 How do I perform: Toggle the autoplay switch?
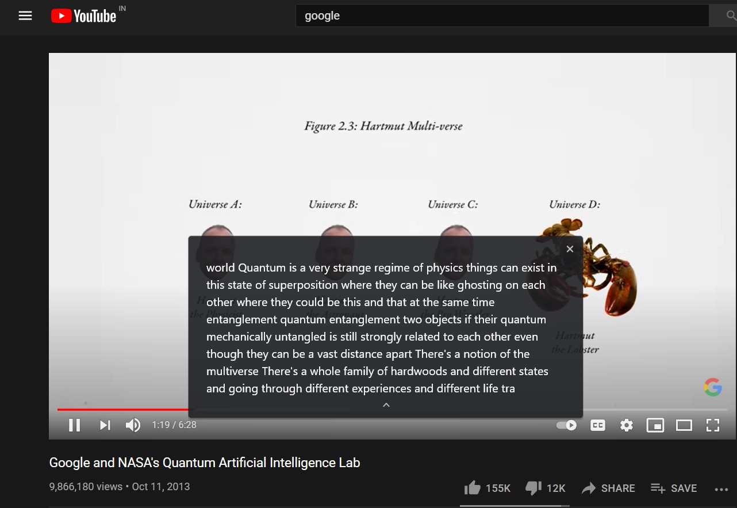coord(566,425)
